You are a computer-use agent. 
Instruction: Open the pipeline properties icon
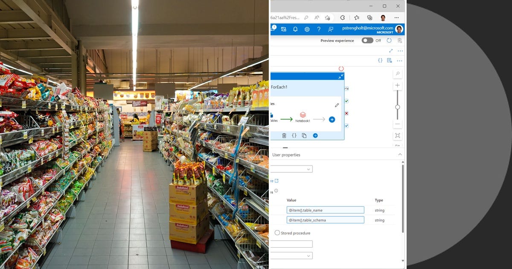(390, 61)
